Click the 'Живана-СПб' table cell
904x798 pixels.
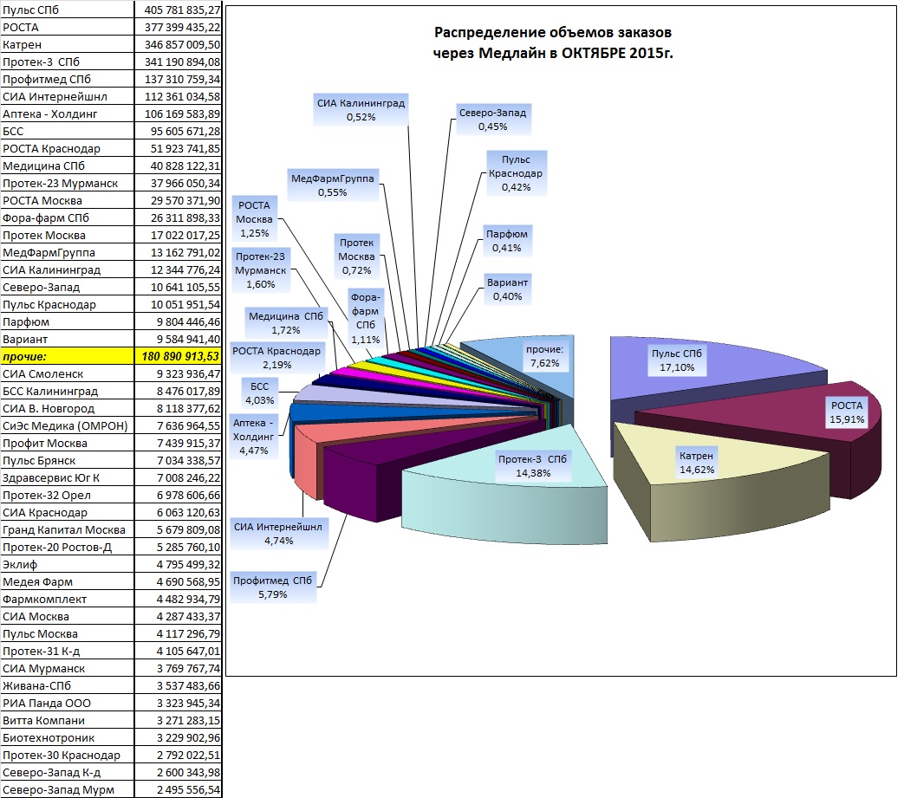click(68, 685)
